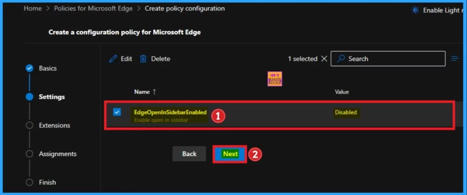Click the Delete trash can icon

(x=143, y=59)
